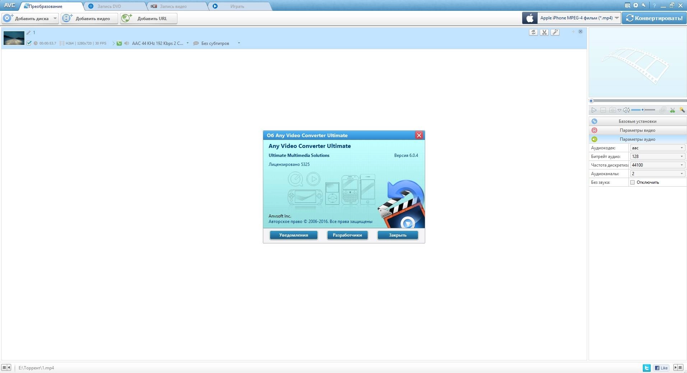Click the video thumbnail of file 1

coord(14,38)
